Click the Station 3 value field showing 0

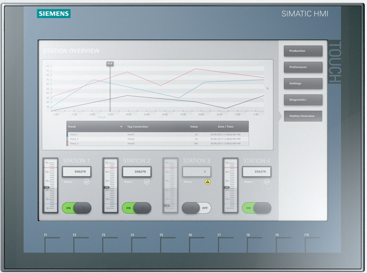[x=196, y=171]
